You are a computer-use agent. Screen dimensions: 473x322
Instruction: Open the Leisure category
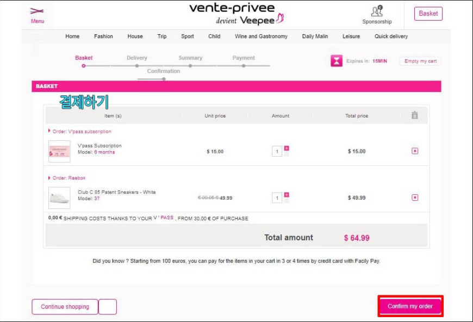tap(351, 36)
